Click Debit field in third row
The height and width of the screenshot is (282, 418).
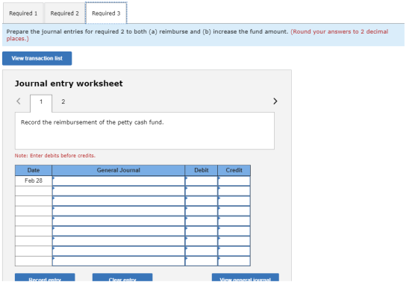coord(202,201)
